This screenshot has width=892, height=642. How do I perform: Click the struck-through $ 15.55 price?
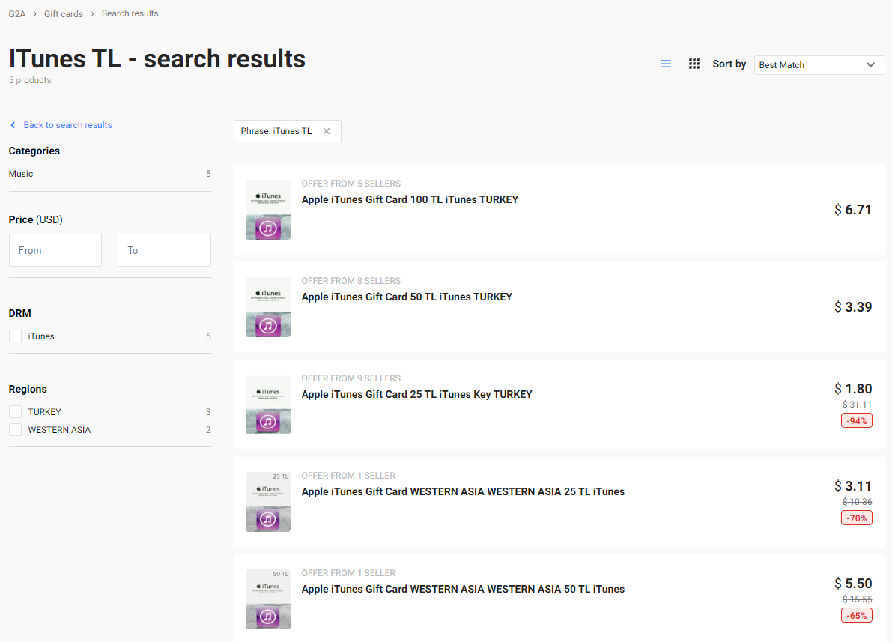coord(857,599)
